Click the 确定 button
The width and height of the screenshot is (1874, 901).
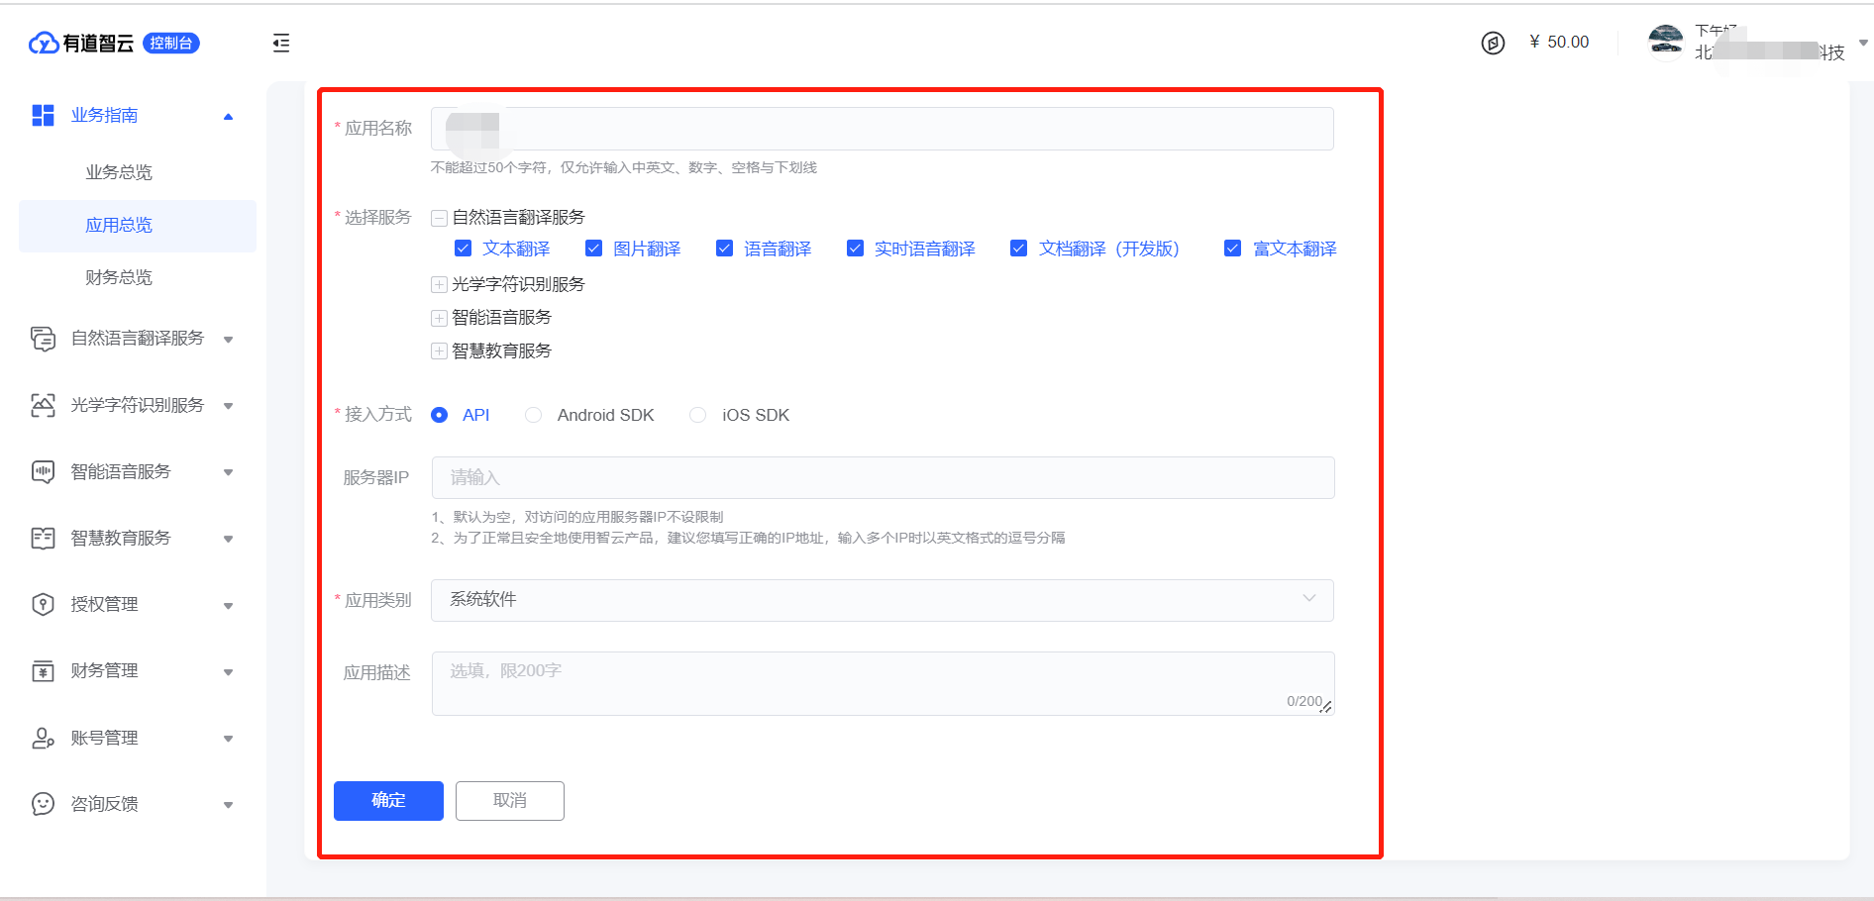pos(388,800)
